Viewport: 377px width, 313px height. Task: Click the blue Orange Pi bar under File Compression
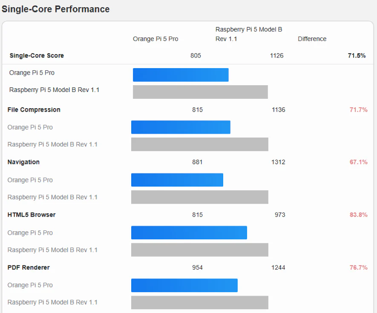181,127
